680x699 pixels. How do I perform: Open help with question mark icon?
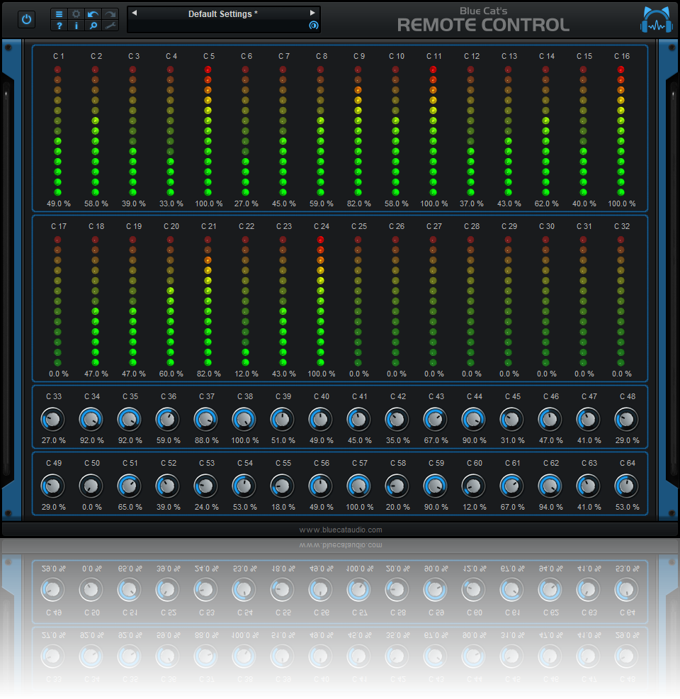59,26
